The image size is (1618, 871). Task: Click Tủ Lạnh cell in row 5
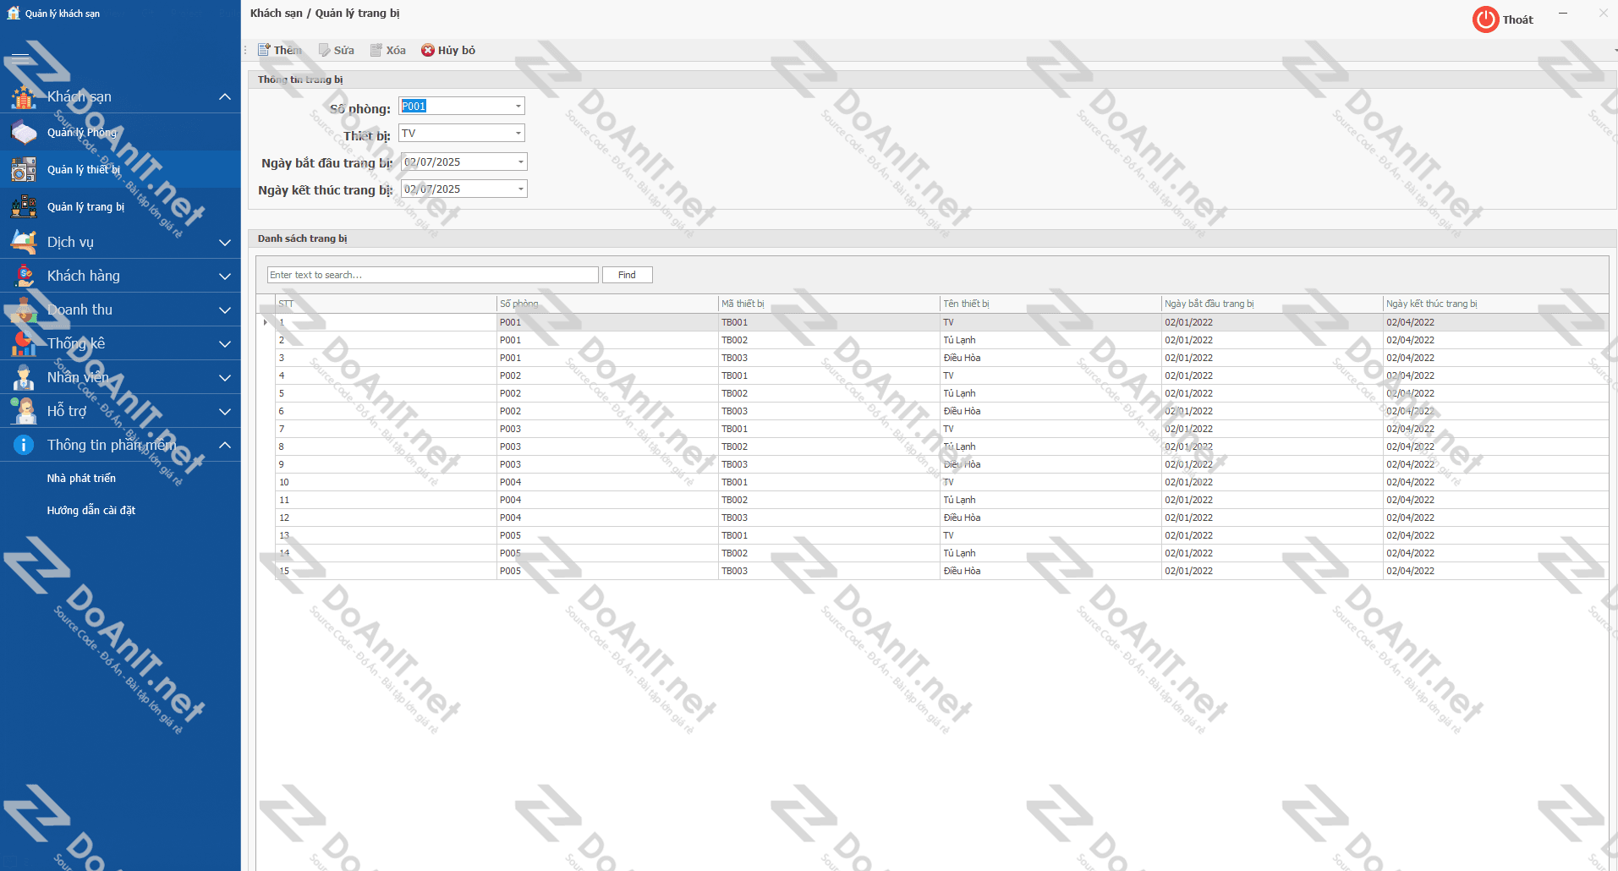[1050, 393]
